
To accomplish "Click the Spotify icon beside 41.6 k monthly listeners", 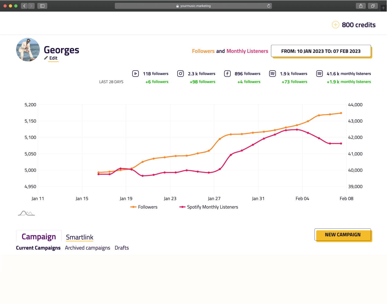I will [319, 74].
